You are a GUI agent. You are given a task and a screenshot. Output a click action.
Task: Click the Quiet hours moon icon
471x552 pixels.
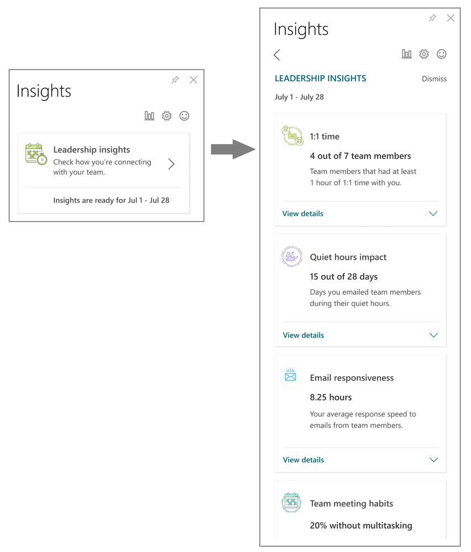click(x=292, y=256)
